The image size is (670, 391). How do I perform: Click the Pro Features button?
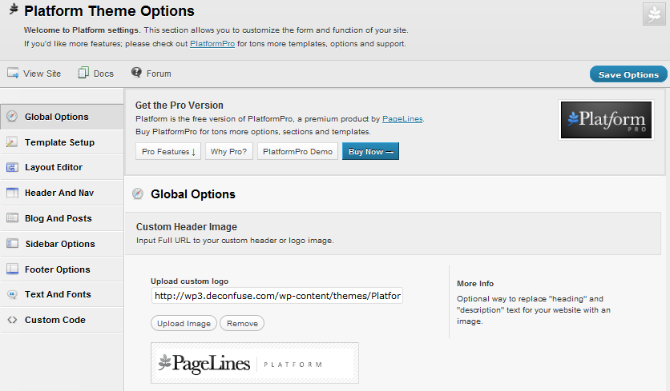click(168, 151)
